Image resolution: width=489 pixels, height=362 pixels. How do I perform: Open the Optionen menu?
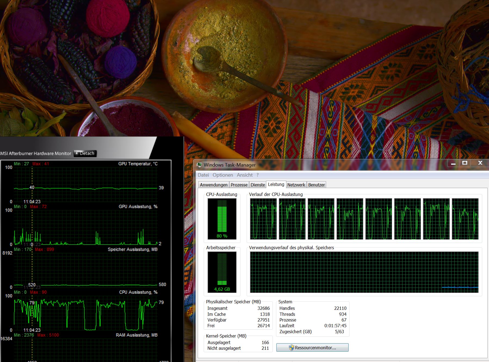coord(222,175)
